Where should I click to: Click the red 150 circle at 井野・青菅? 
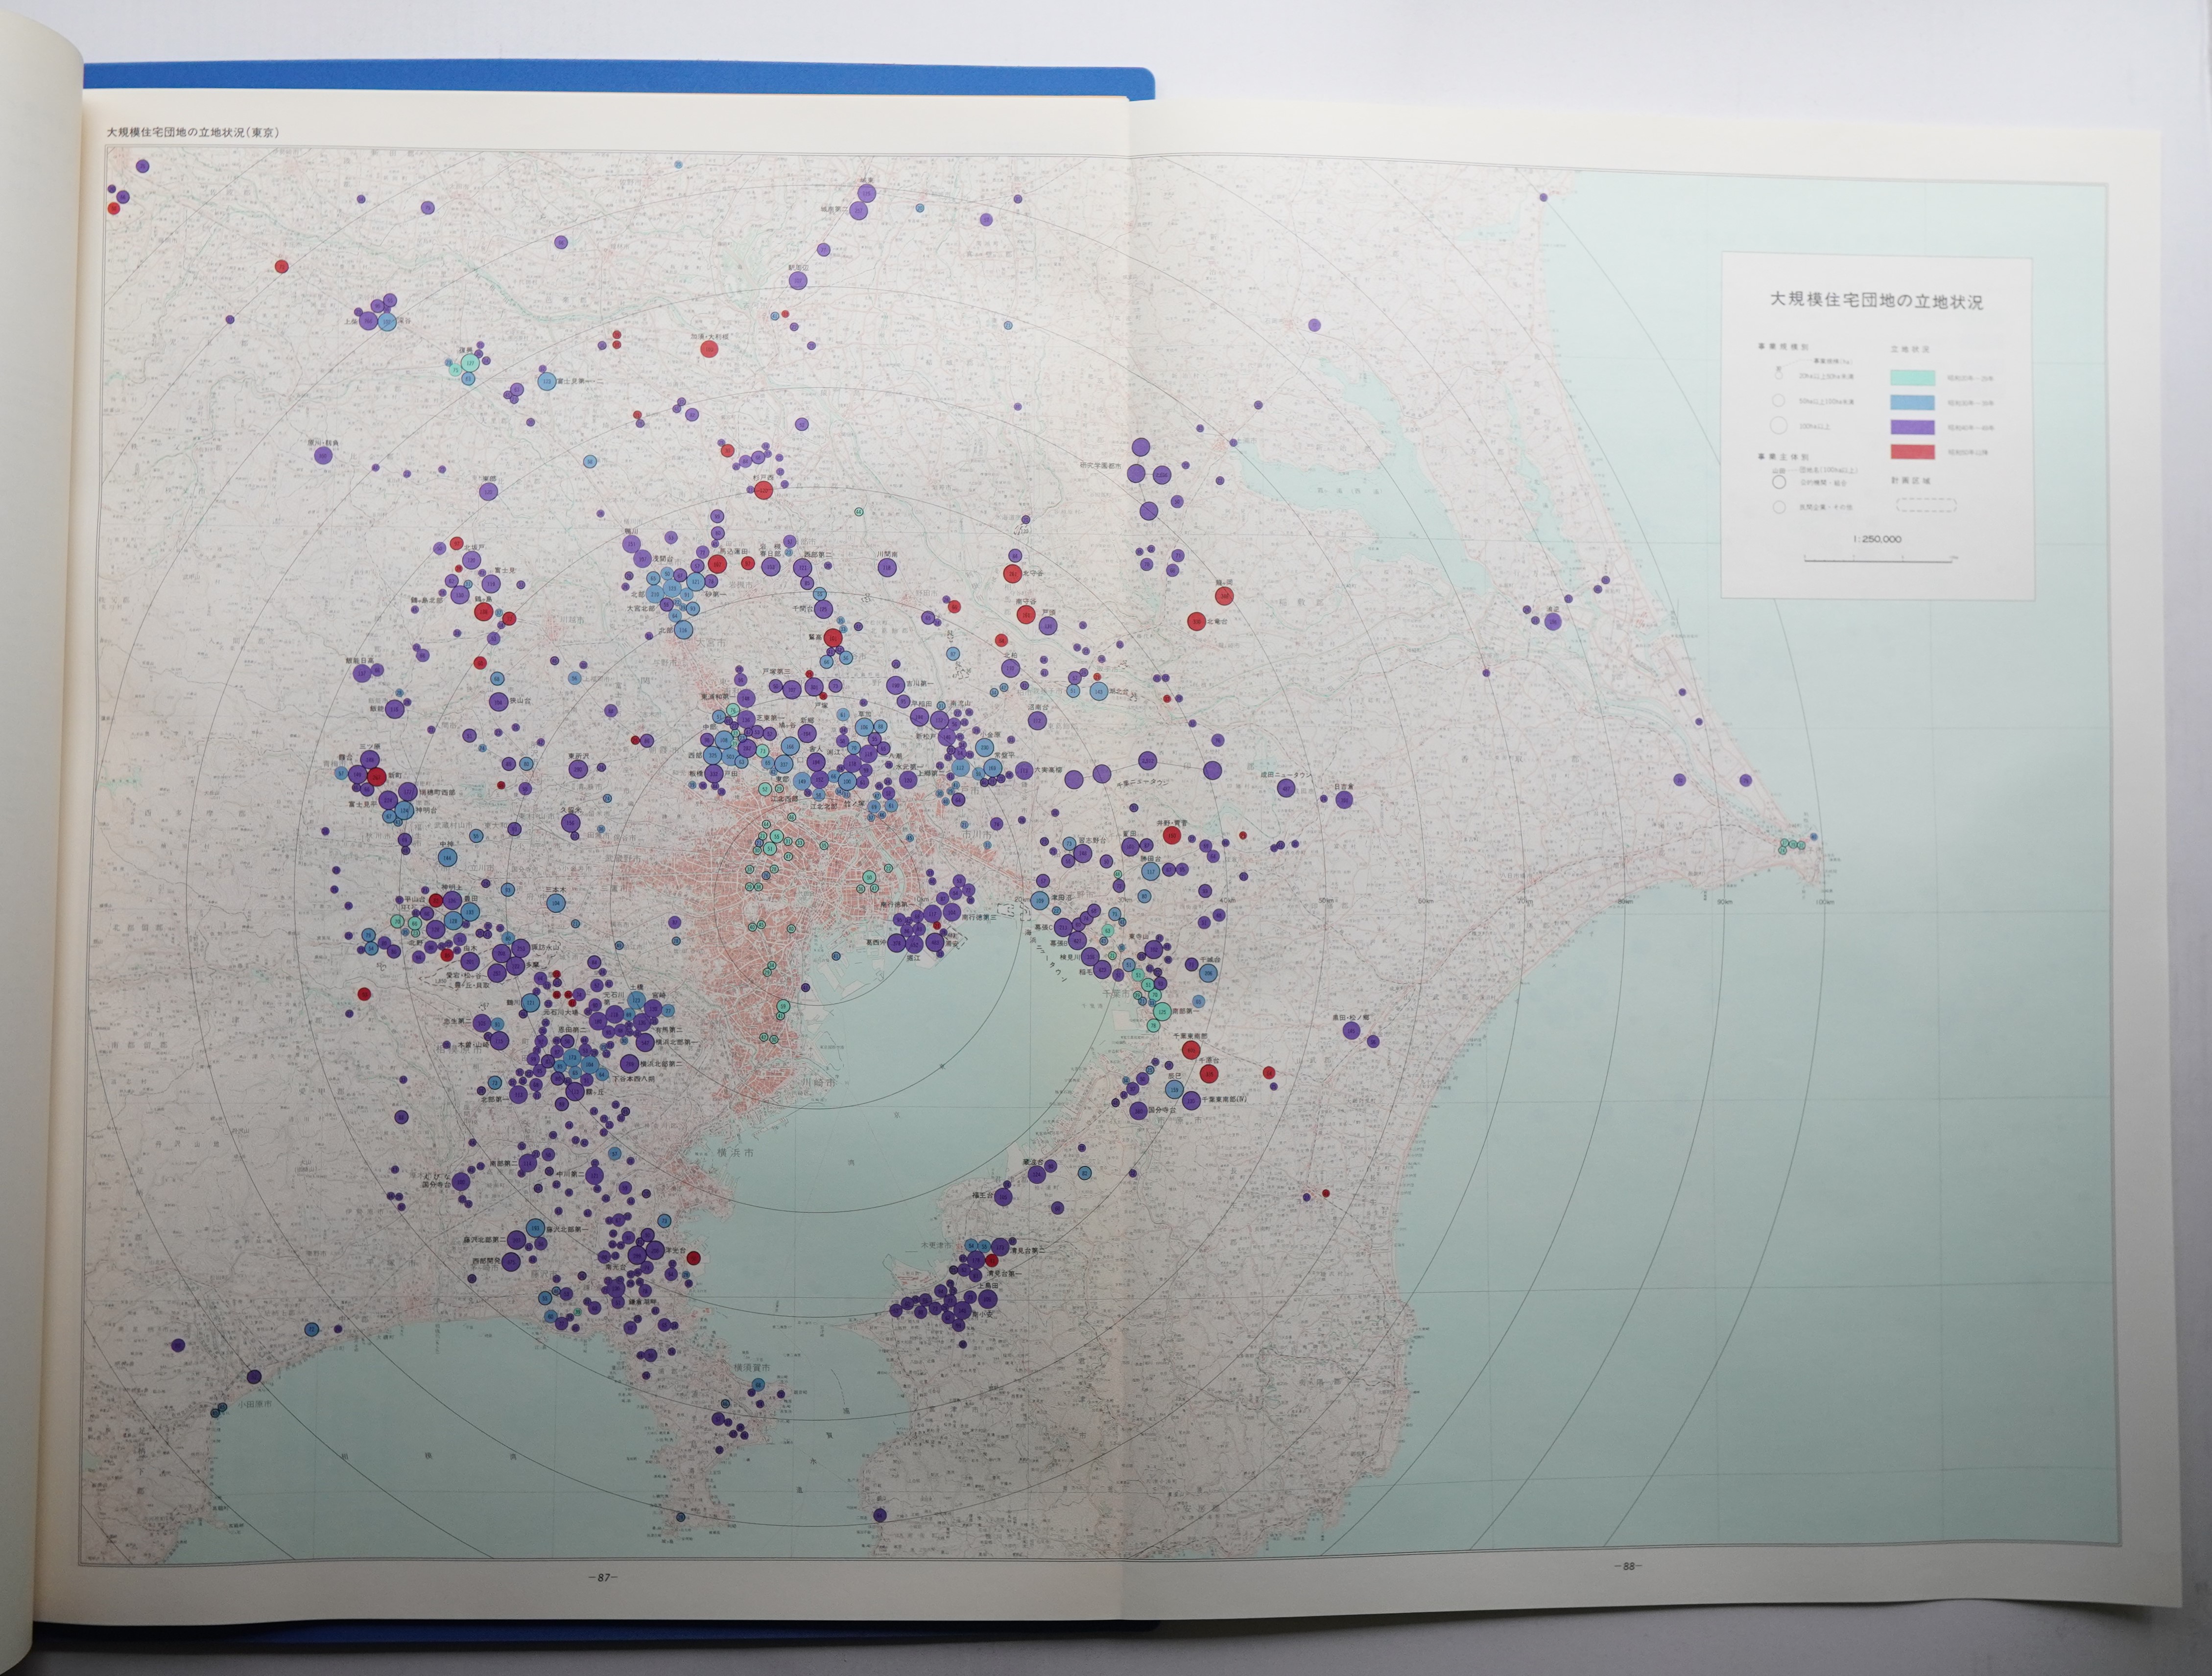click(x=1172, y=836)
